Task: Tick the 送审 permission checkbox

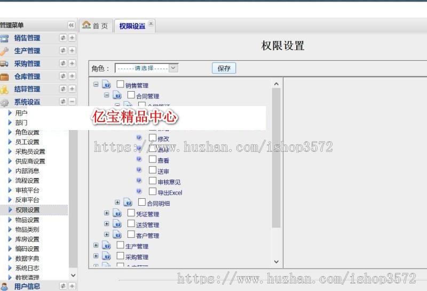Action: click(153, 170)
